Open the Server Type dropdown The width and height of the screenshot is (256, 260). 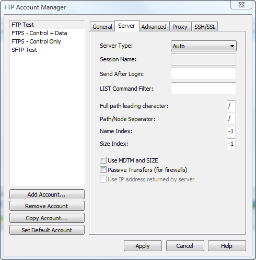(x=204, y=46)
